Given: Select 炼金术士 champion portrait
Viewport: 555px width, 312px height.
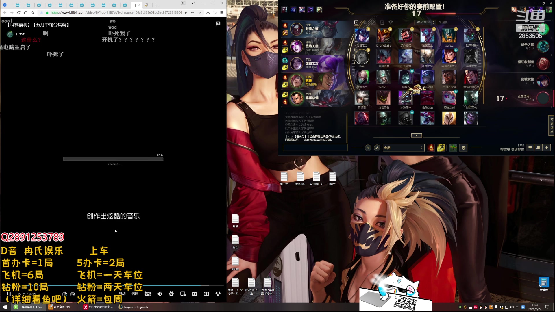Looking at the screenshot, I should (362, 77).
